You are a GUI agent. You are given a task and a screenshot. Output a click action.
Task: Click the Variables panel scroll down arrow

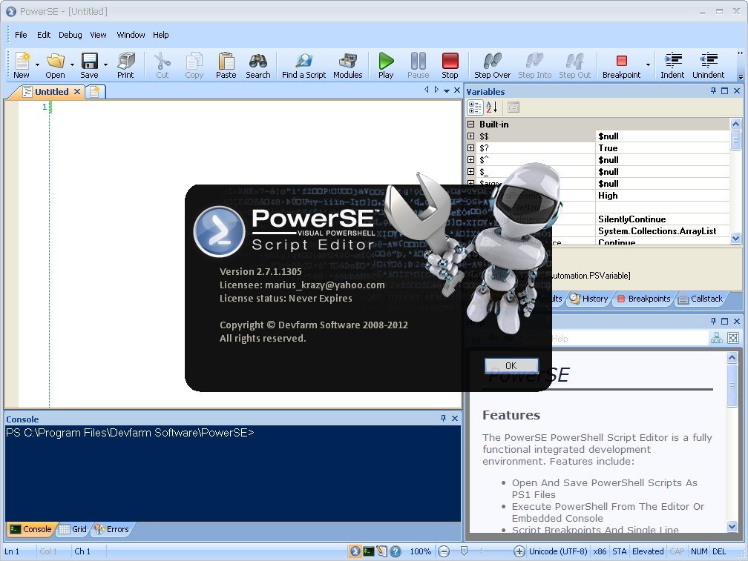point(735,238)
